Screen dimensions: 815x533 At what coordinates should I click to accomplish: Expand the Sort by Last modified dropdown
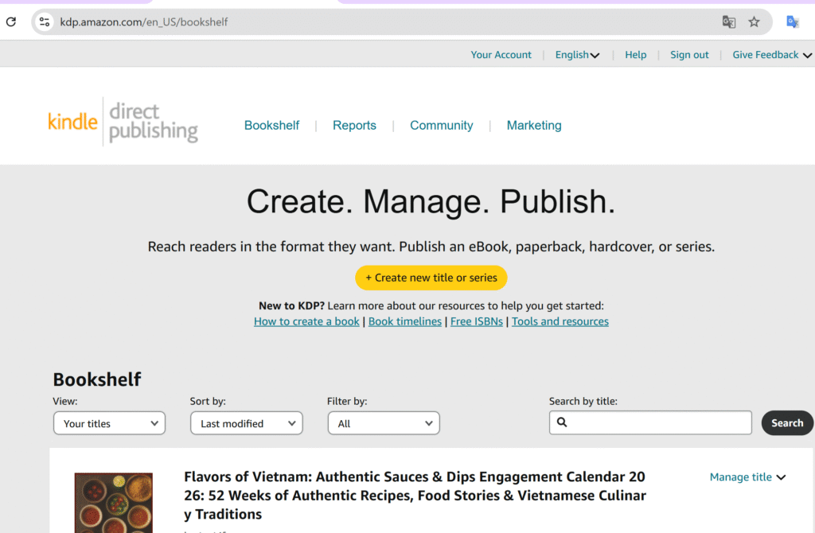tap(247, 423)
